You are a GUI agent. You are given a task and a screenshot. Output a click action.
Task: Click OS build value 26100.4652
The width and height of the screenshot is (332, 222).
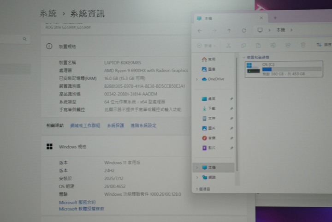pyautogui.click(x=115, y=186)
